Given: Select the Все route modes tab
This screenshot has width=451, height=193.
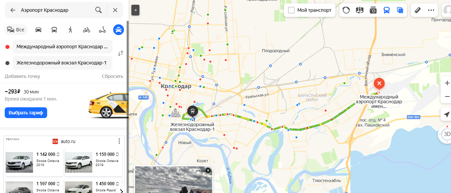Looking at the screenshot, I should tap(16, 30).
